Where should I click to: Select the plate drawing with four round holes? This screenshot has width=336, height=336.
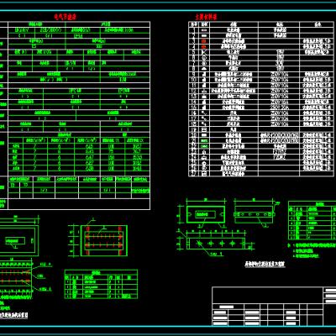216,244
